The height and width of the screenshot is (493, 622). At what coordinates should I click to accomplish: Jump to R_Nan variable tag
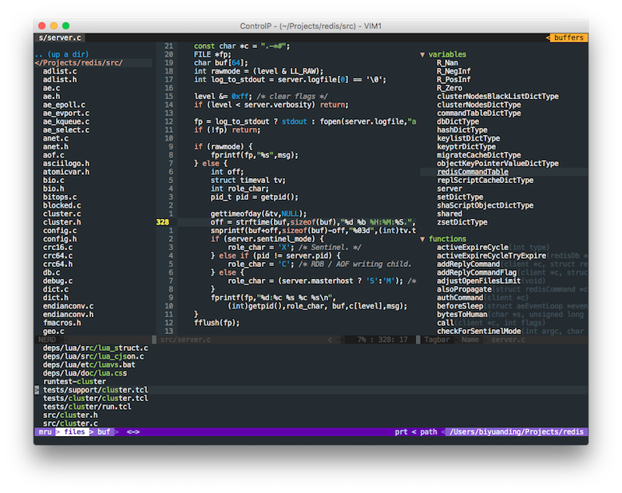point(447,62)
